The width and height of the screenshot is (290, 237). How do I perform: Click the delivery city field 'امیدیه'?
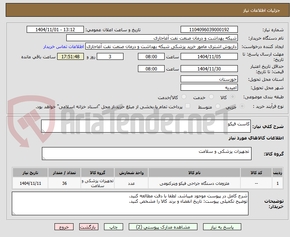(x=209, y=87)
